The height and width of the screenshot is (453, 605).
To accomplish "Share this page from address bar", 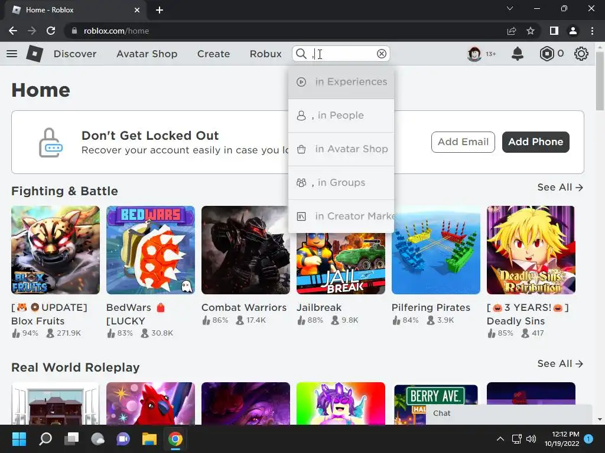I will 512,31.
